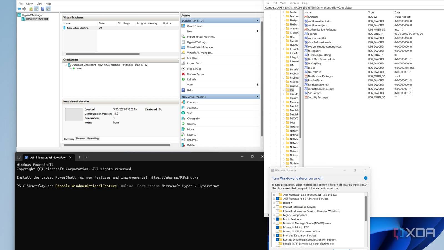The height and width of the screenshot is (250, 444).
Task: Collapse the DESKTOP-3N1F1D4 actions section
Action: pos(257,21)
